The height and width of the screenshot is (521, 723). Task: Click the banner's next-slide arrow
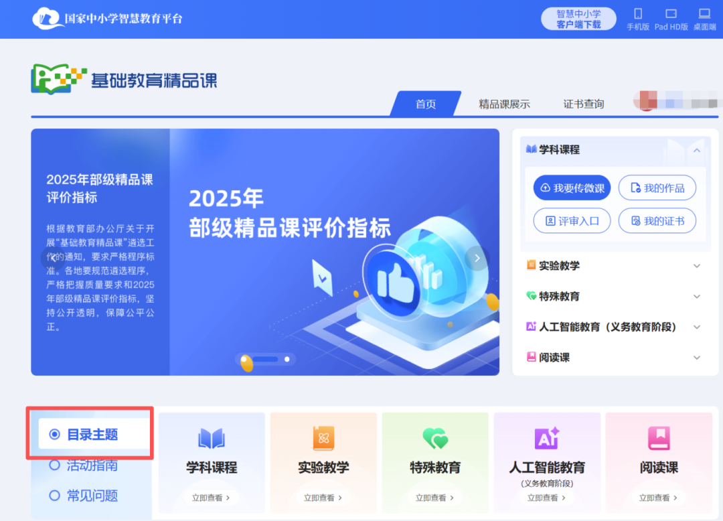pos(477,258)
